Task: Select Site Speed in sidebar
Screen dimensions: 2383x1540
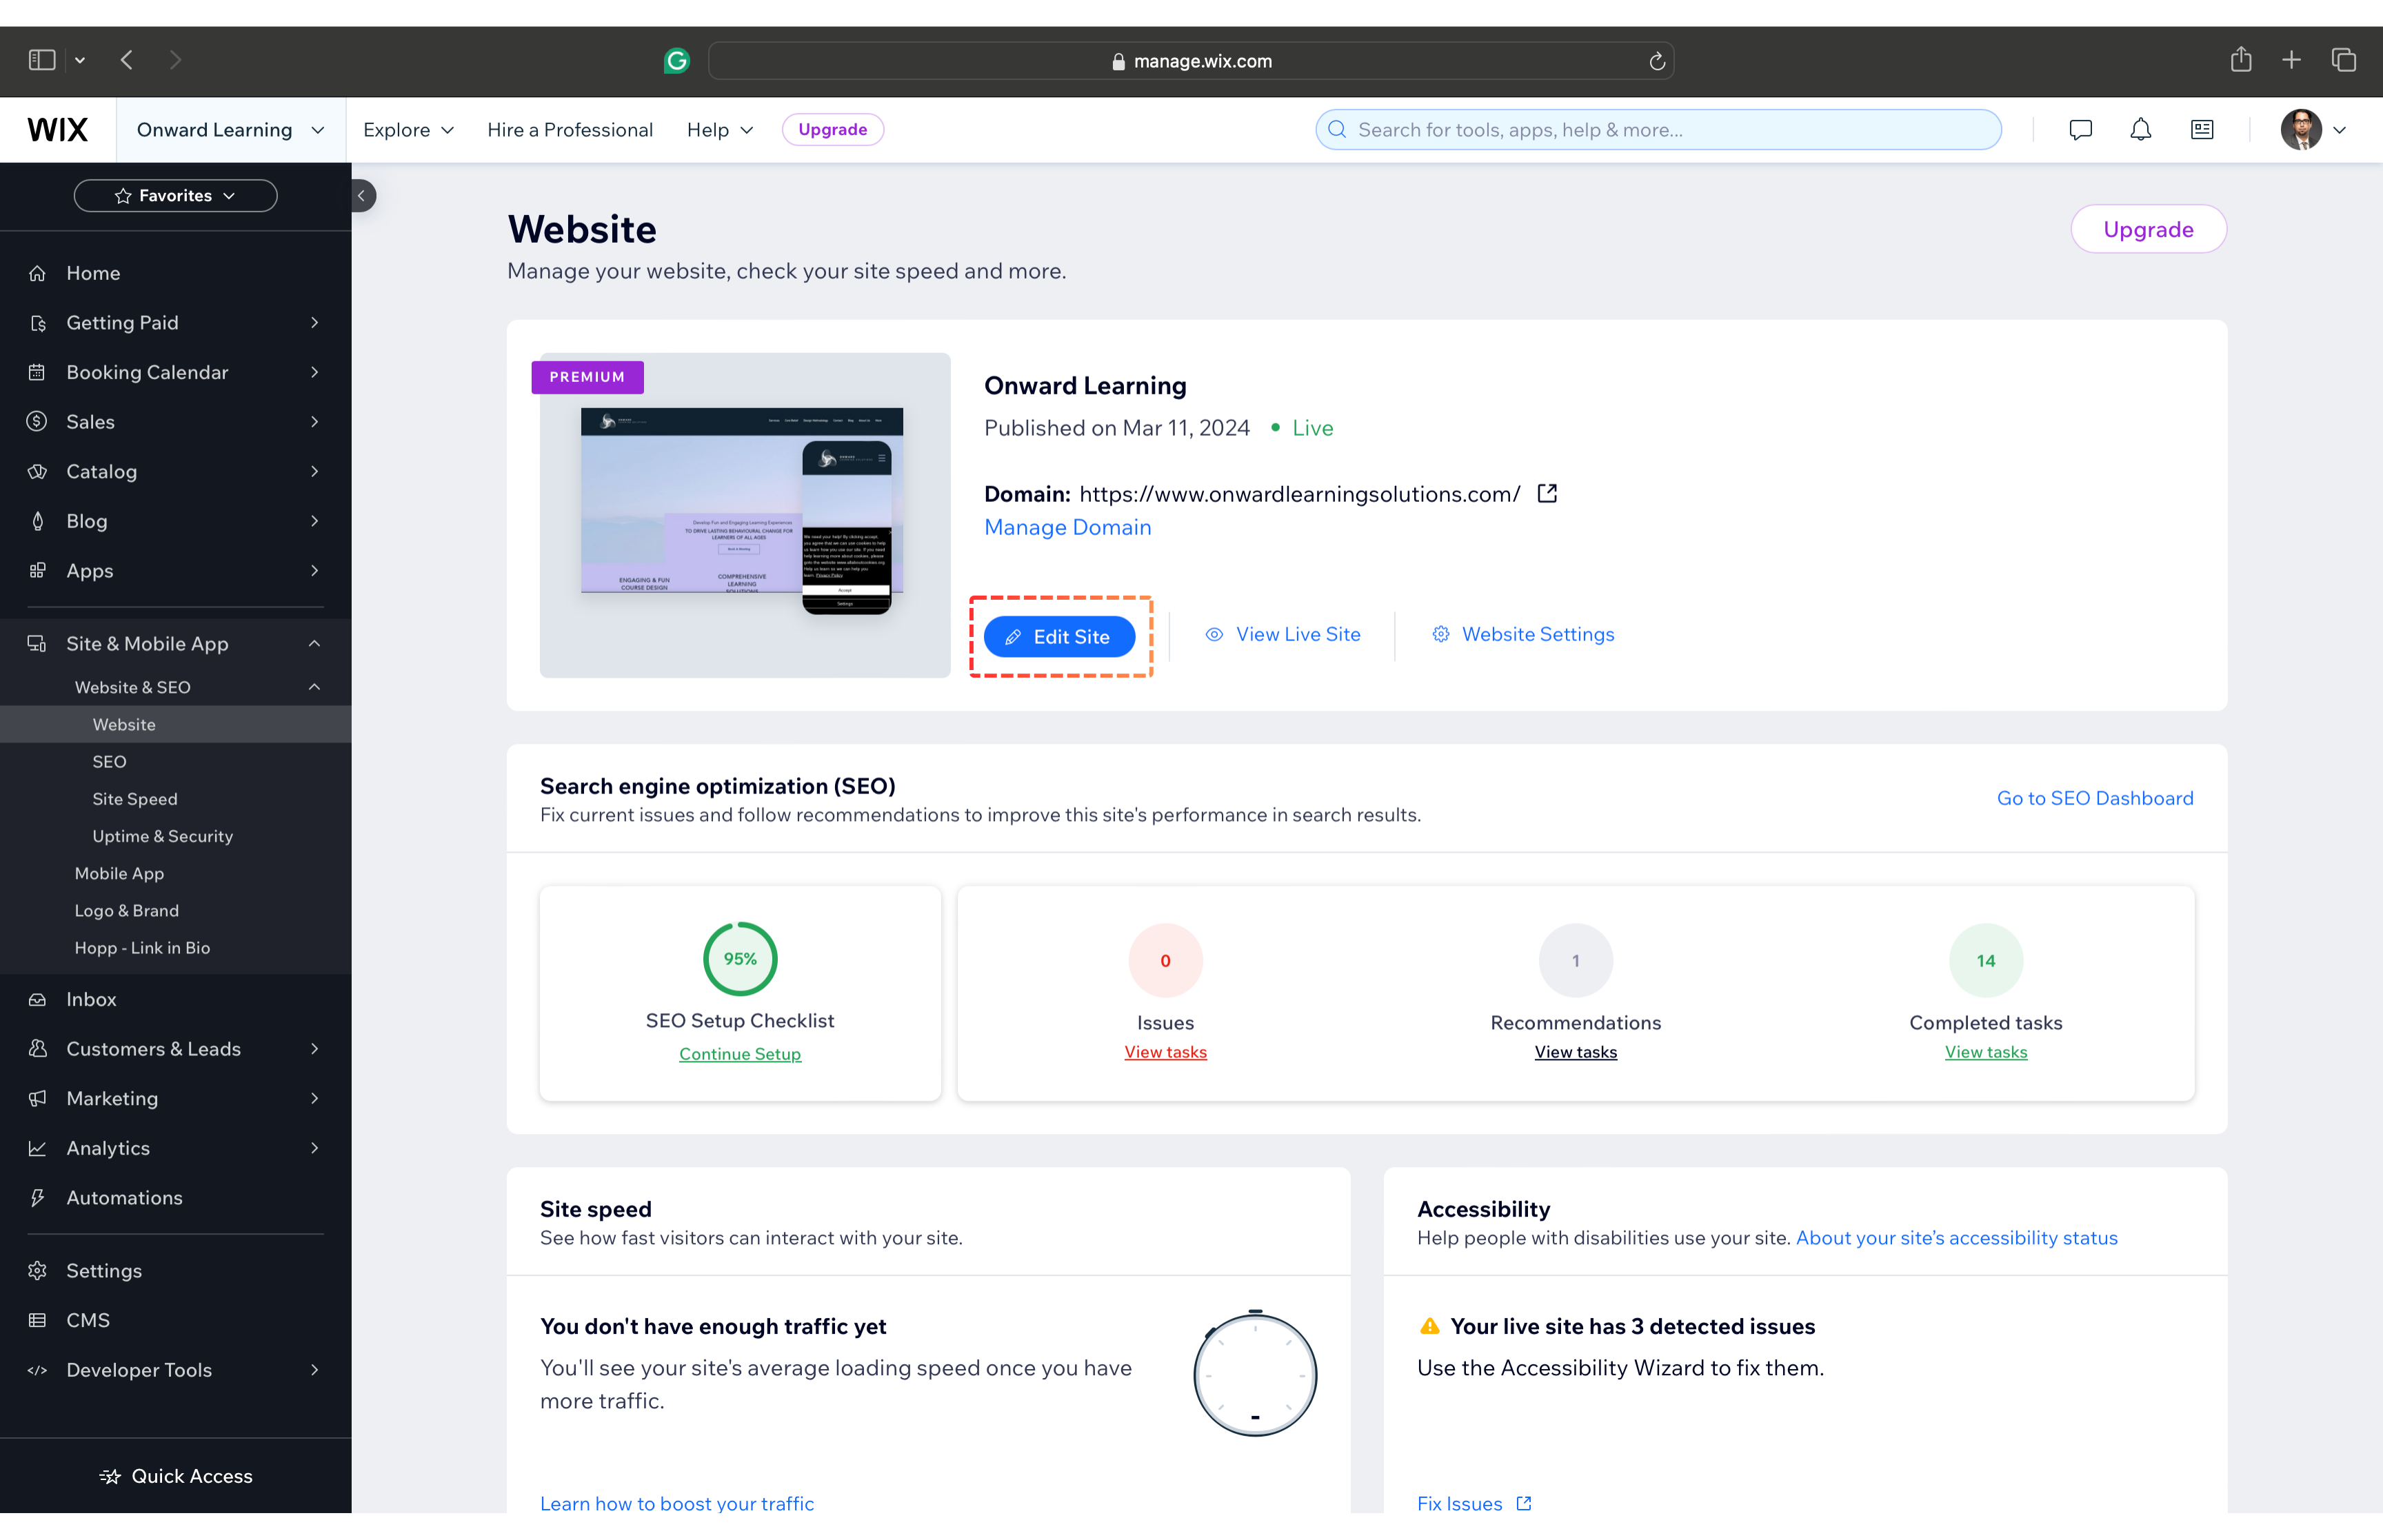Action: [x=135, y=799]
